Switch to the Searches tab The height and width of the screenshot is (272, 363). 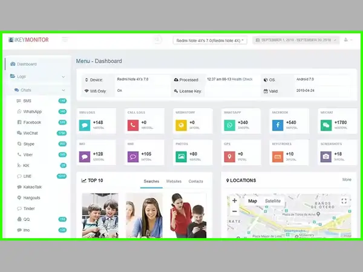(151, 181)
